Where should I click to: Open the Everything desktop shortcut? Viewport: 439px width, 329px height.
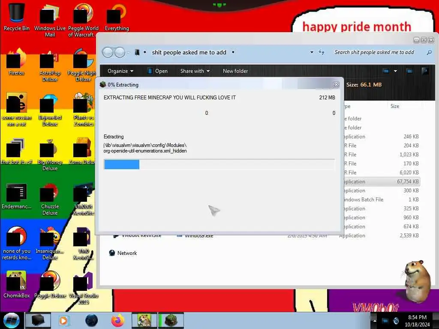[117, 17]
